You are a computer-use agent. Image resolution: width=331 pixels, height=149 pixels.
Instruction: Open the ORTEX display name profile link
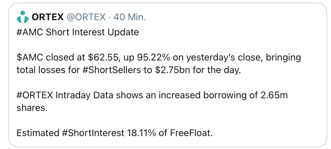pyautogui.click(x=48, y=17)
